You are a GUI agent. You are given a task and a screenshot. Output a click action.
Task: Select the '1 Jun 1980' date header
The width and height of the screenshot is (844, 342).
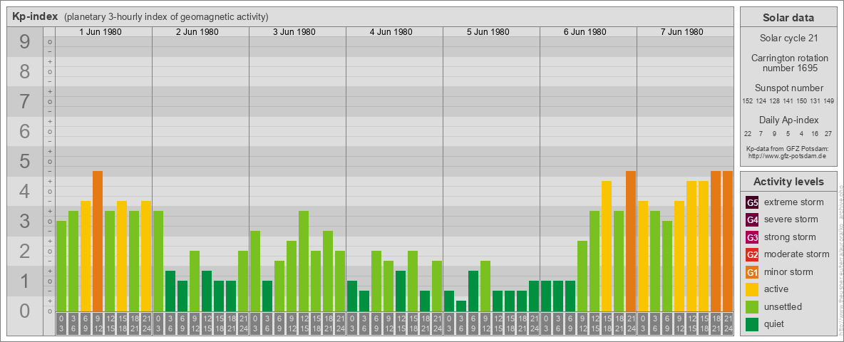[x=101, y=32]
